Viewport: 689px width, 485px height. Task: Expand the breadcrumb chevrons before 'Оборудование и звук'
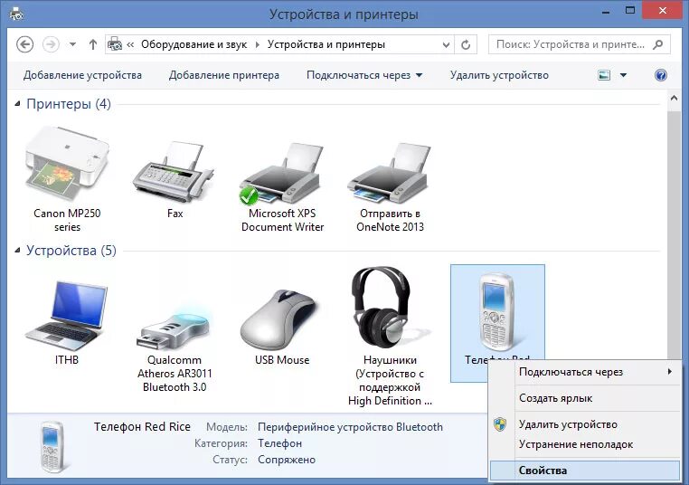[x=130, y=44]
